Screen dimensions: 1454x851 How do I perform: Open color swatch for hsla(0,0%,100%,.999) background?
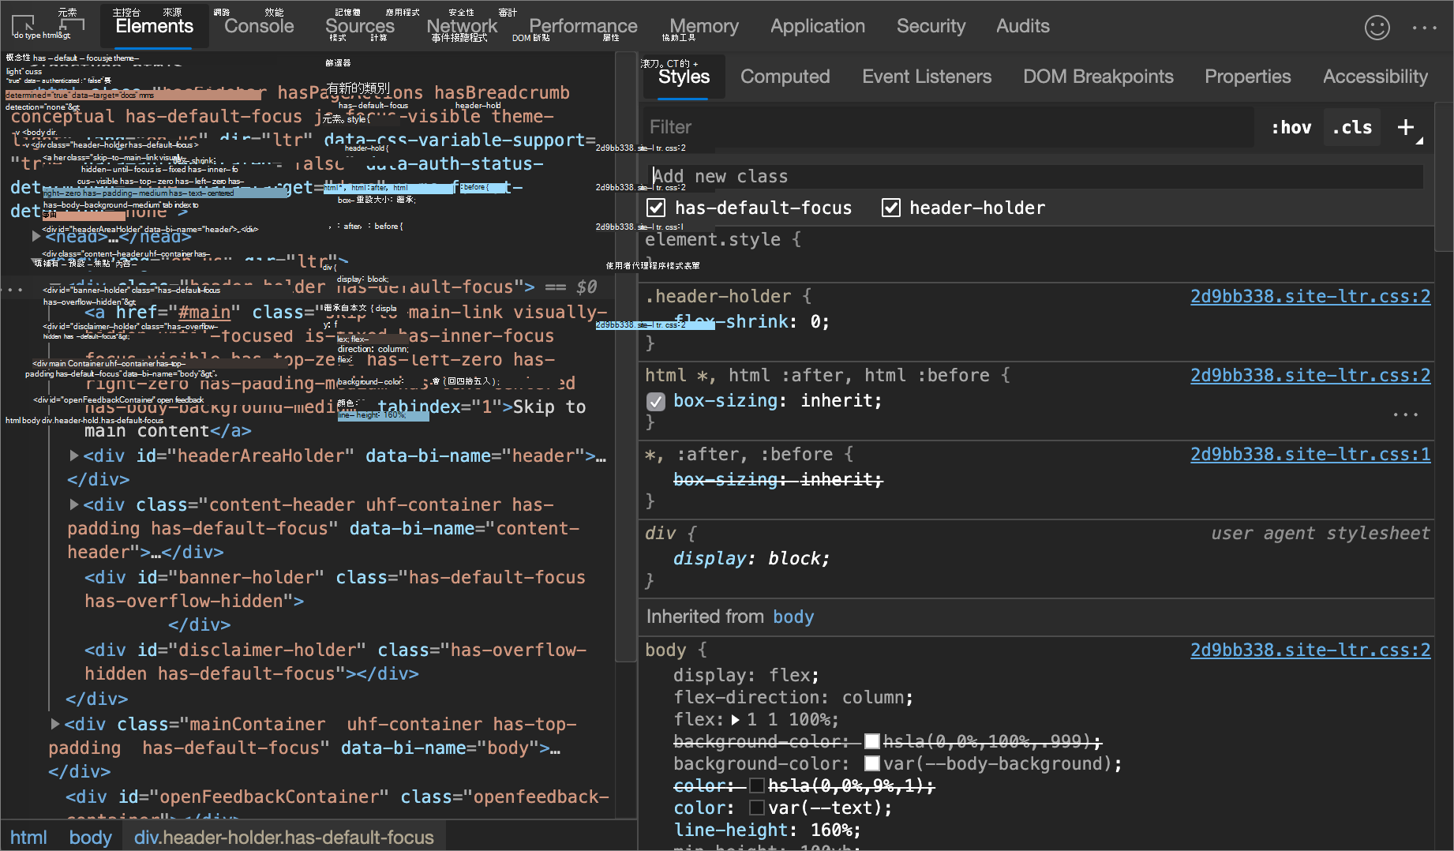pyautogui.click(x=872, y=741)
